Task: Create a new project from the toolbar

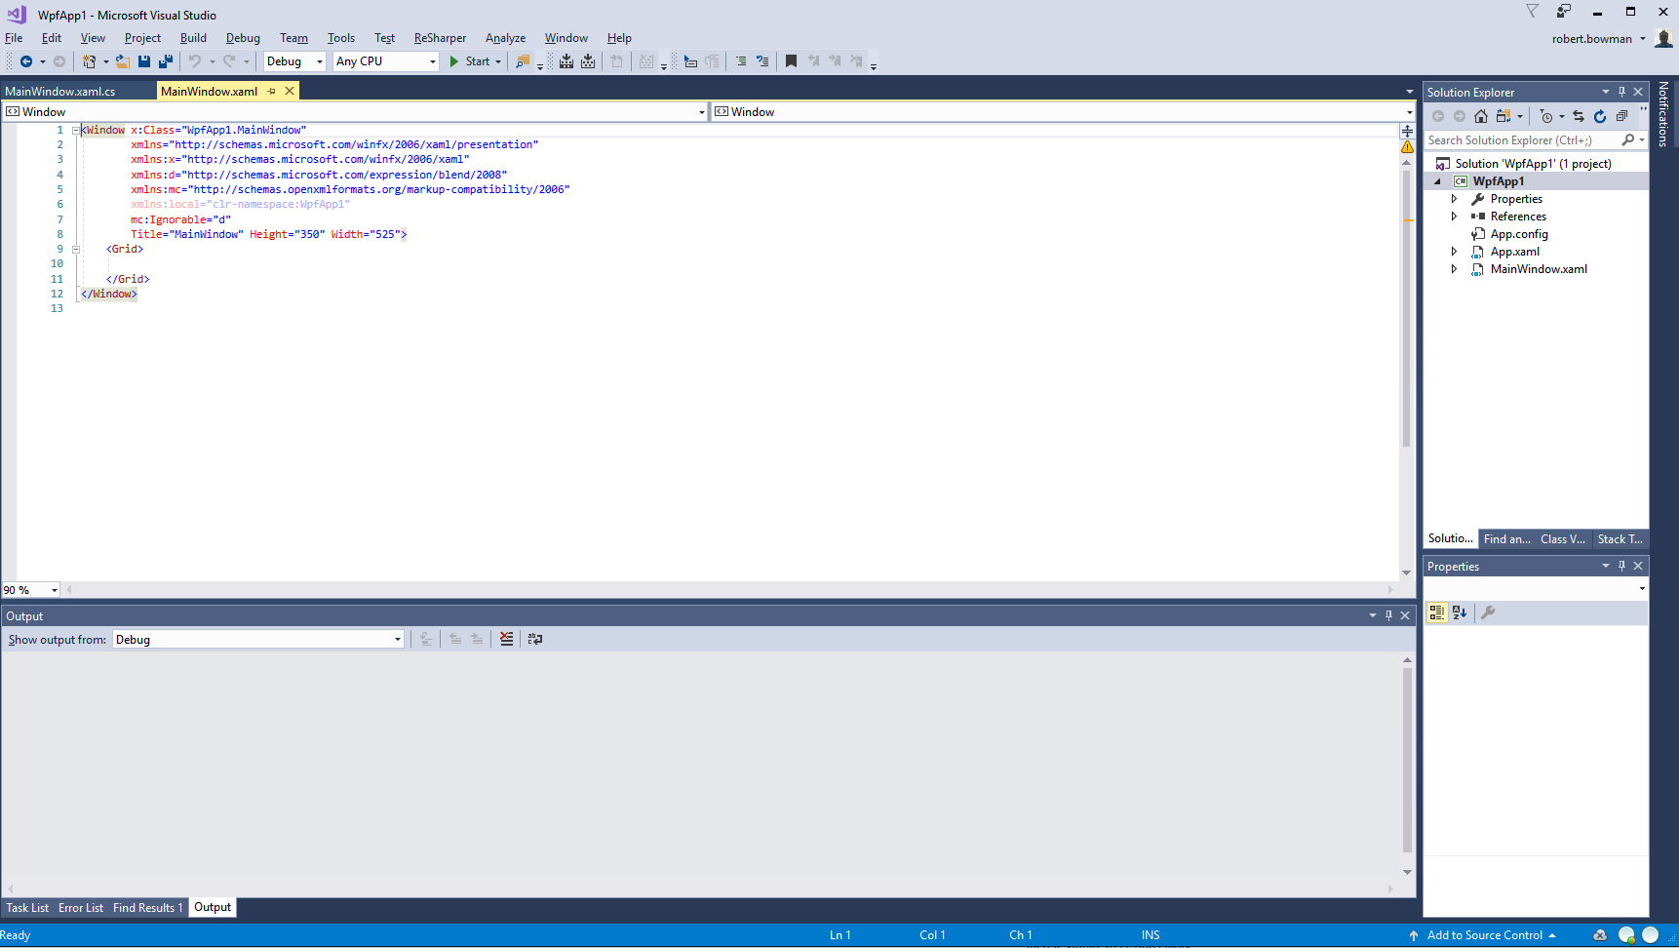Action: (x=90, y=61)
